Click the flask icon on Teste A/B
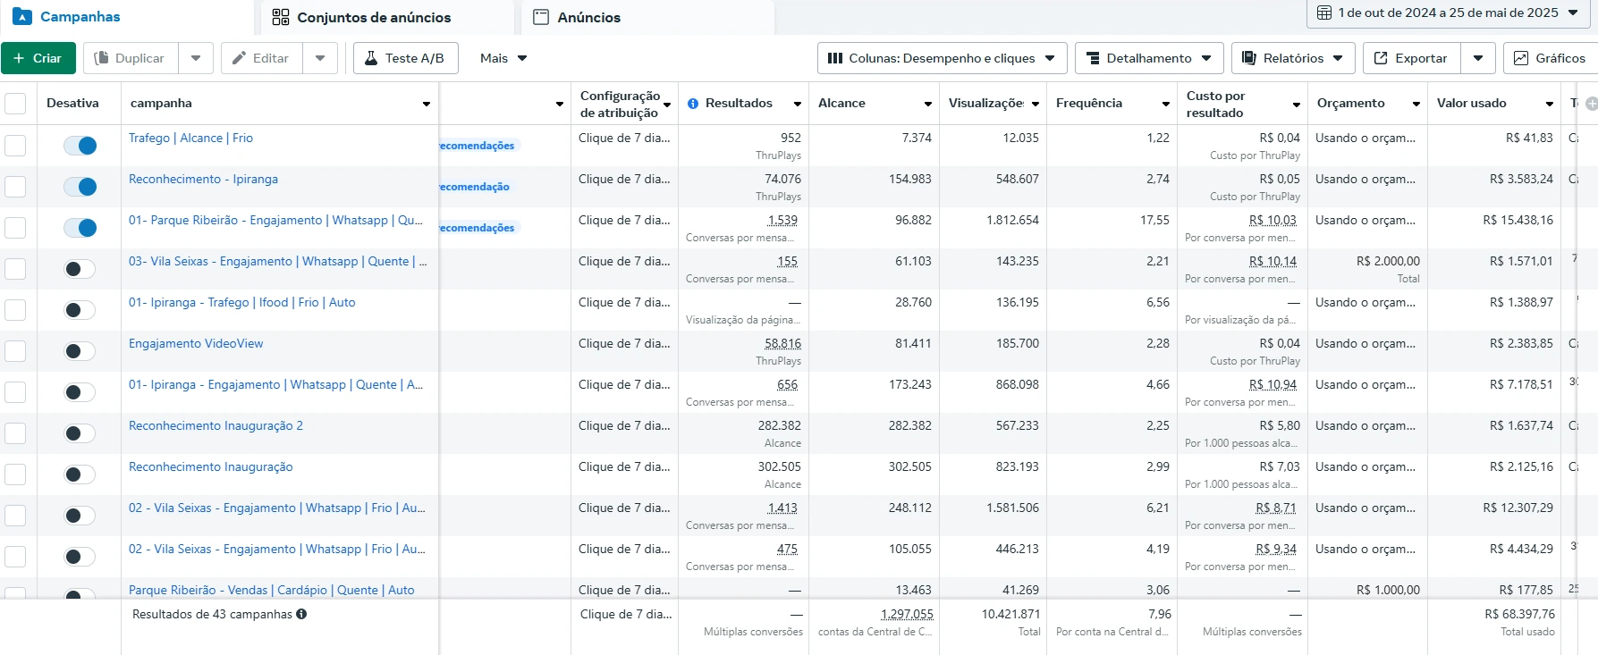The width and height of the screenshot is (1598, 655). point(371,58)
